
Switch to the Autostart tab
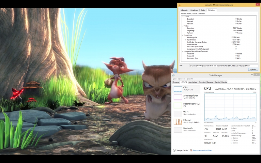[x=202, y=82]
